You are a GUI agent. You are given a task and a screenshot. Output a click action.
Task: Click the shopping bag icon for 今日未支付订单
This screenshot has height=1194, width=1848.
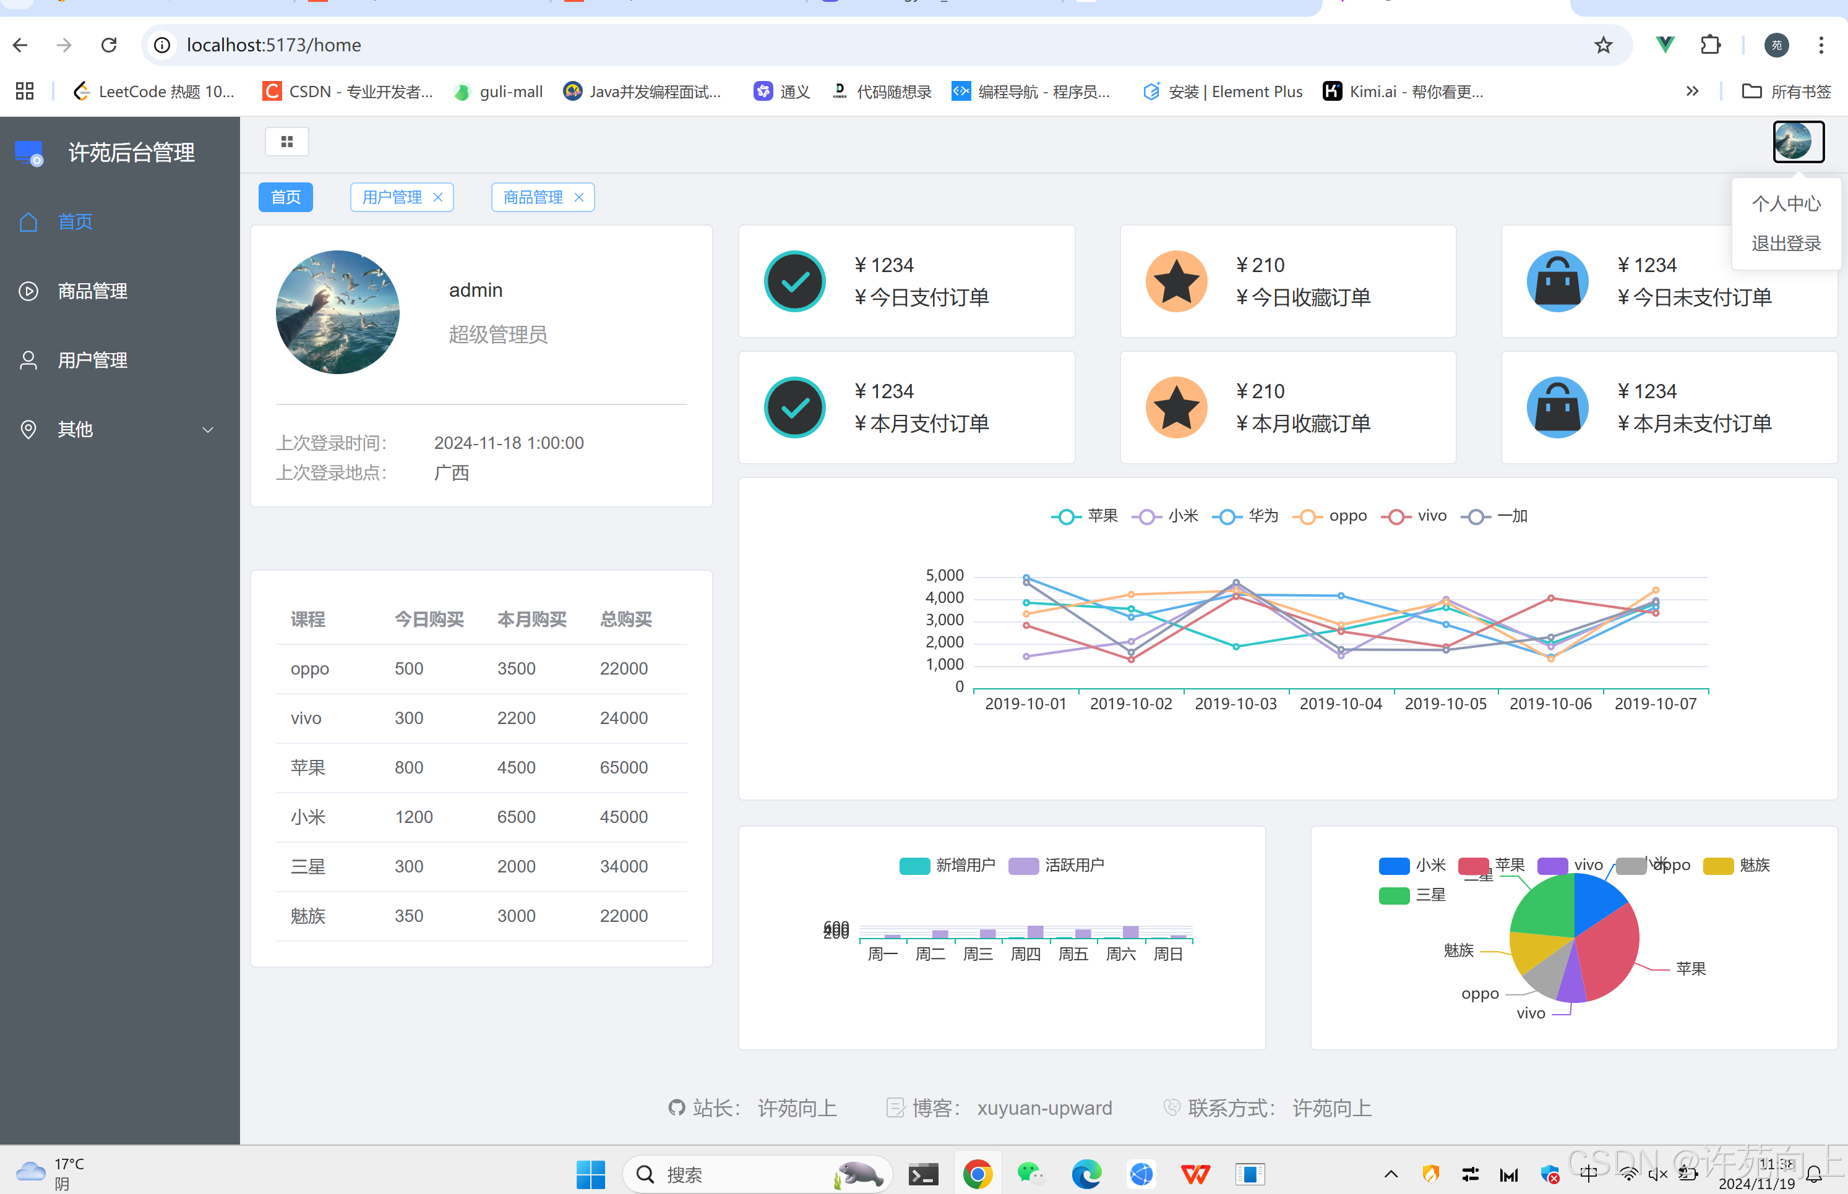(1557, 281)
